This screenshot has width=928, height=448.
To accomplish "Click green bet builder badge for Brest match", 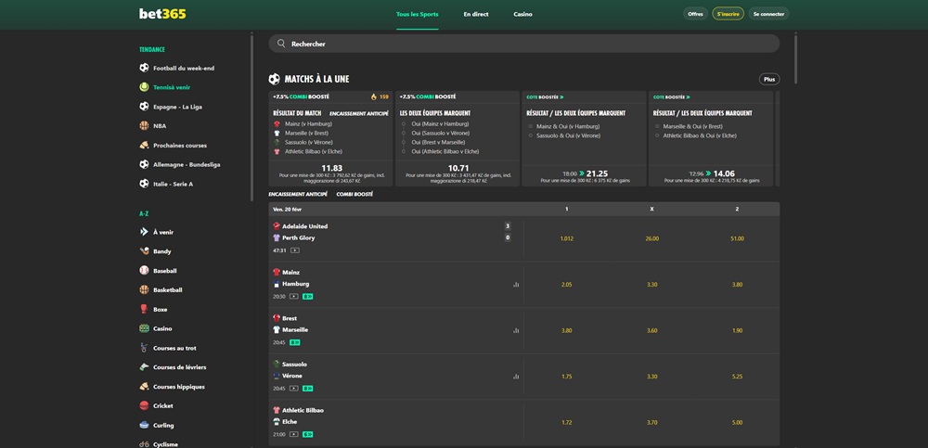I will click(295, 342).
